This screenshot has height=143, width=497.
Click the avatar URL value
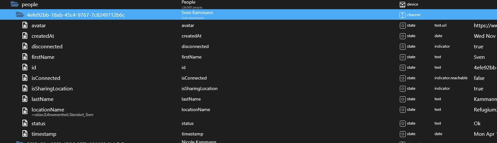[x=485, y=25]
